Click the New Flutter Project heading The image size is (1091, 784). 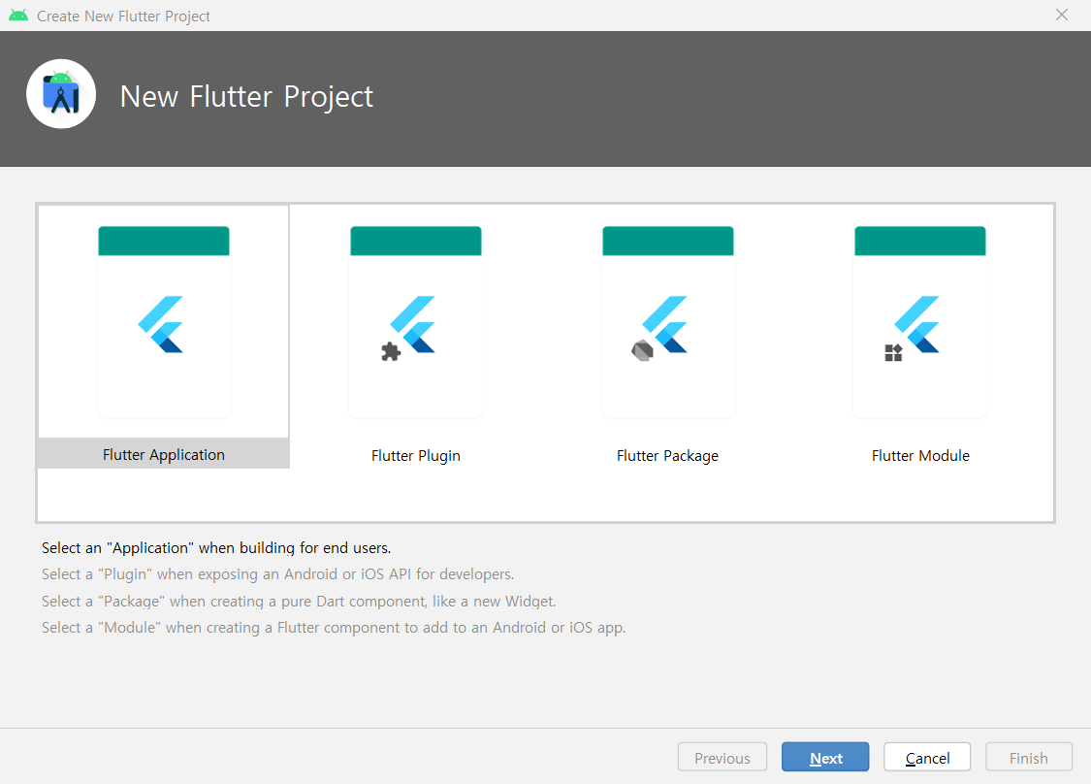point(246,97)
